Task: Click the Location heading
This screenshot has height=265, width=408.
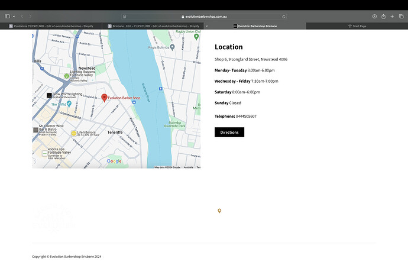Action: [x=228, y=47]
